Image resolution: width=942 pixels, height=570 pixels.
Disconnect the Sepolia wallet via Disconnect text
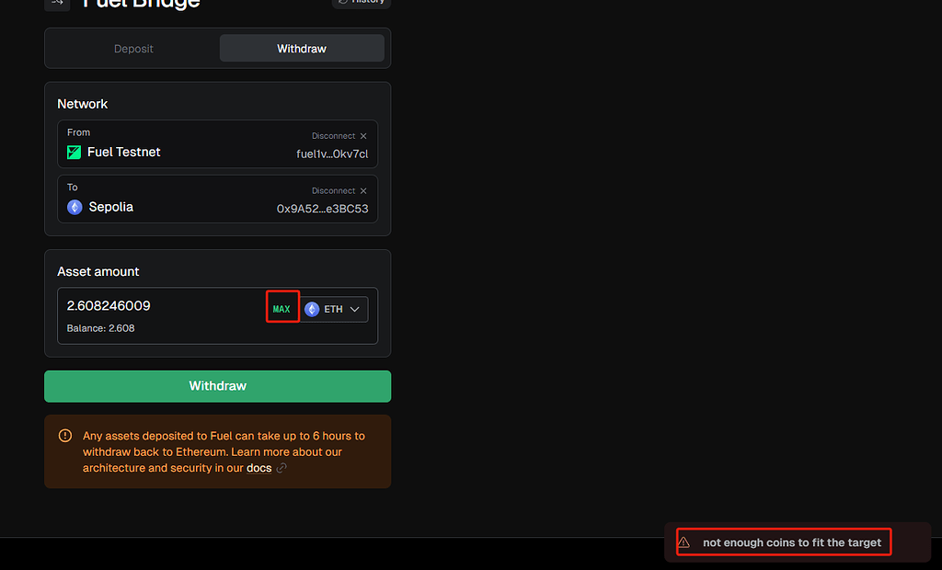333,191
